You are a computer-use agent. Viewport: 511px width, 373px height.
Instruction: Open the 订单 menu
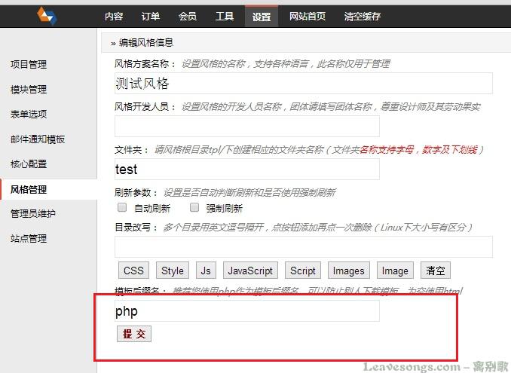point(151,17)
